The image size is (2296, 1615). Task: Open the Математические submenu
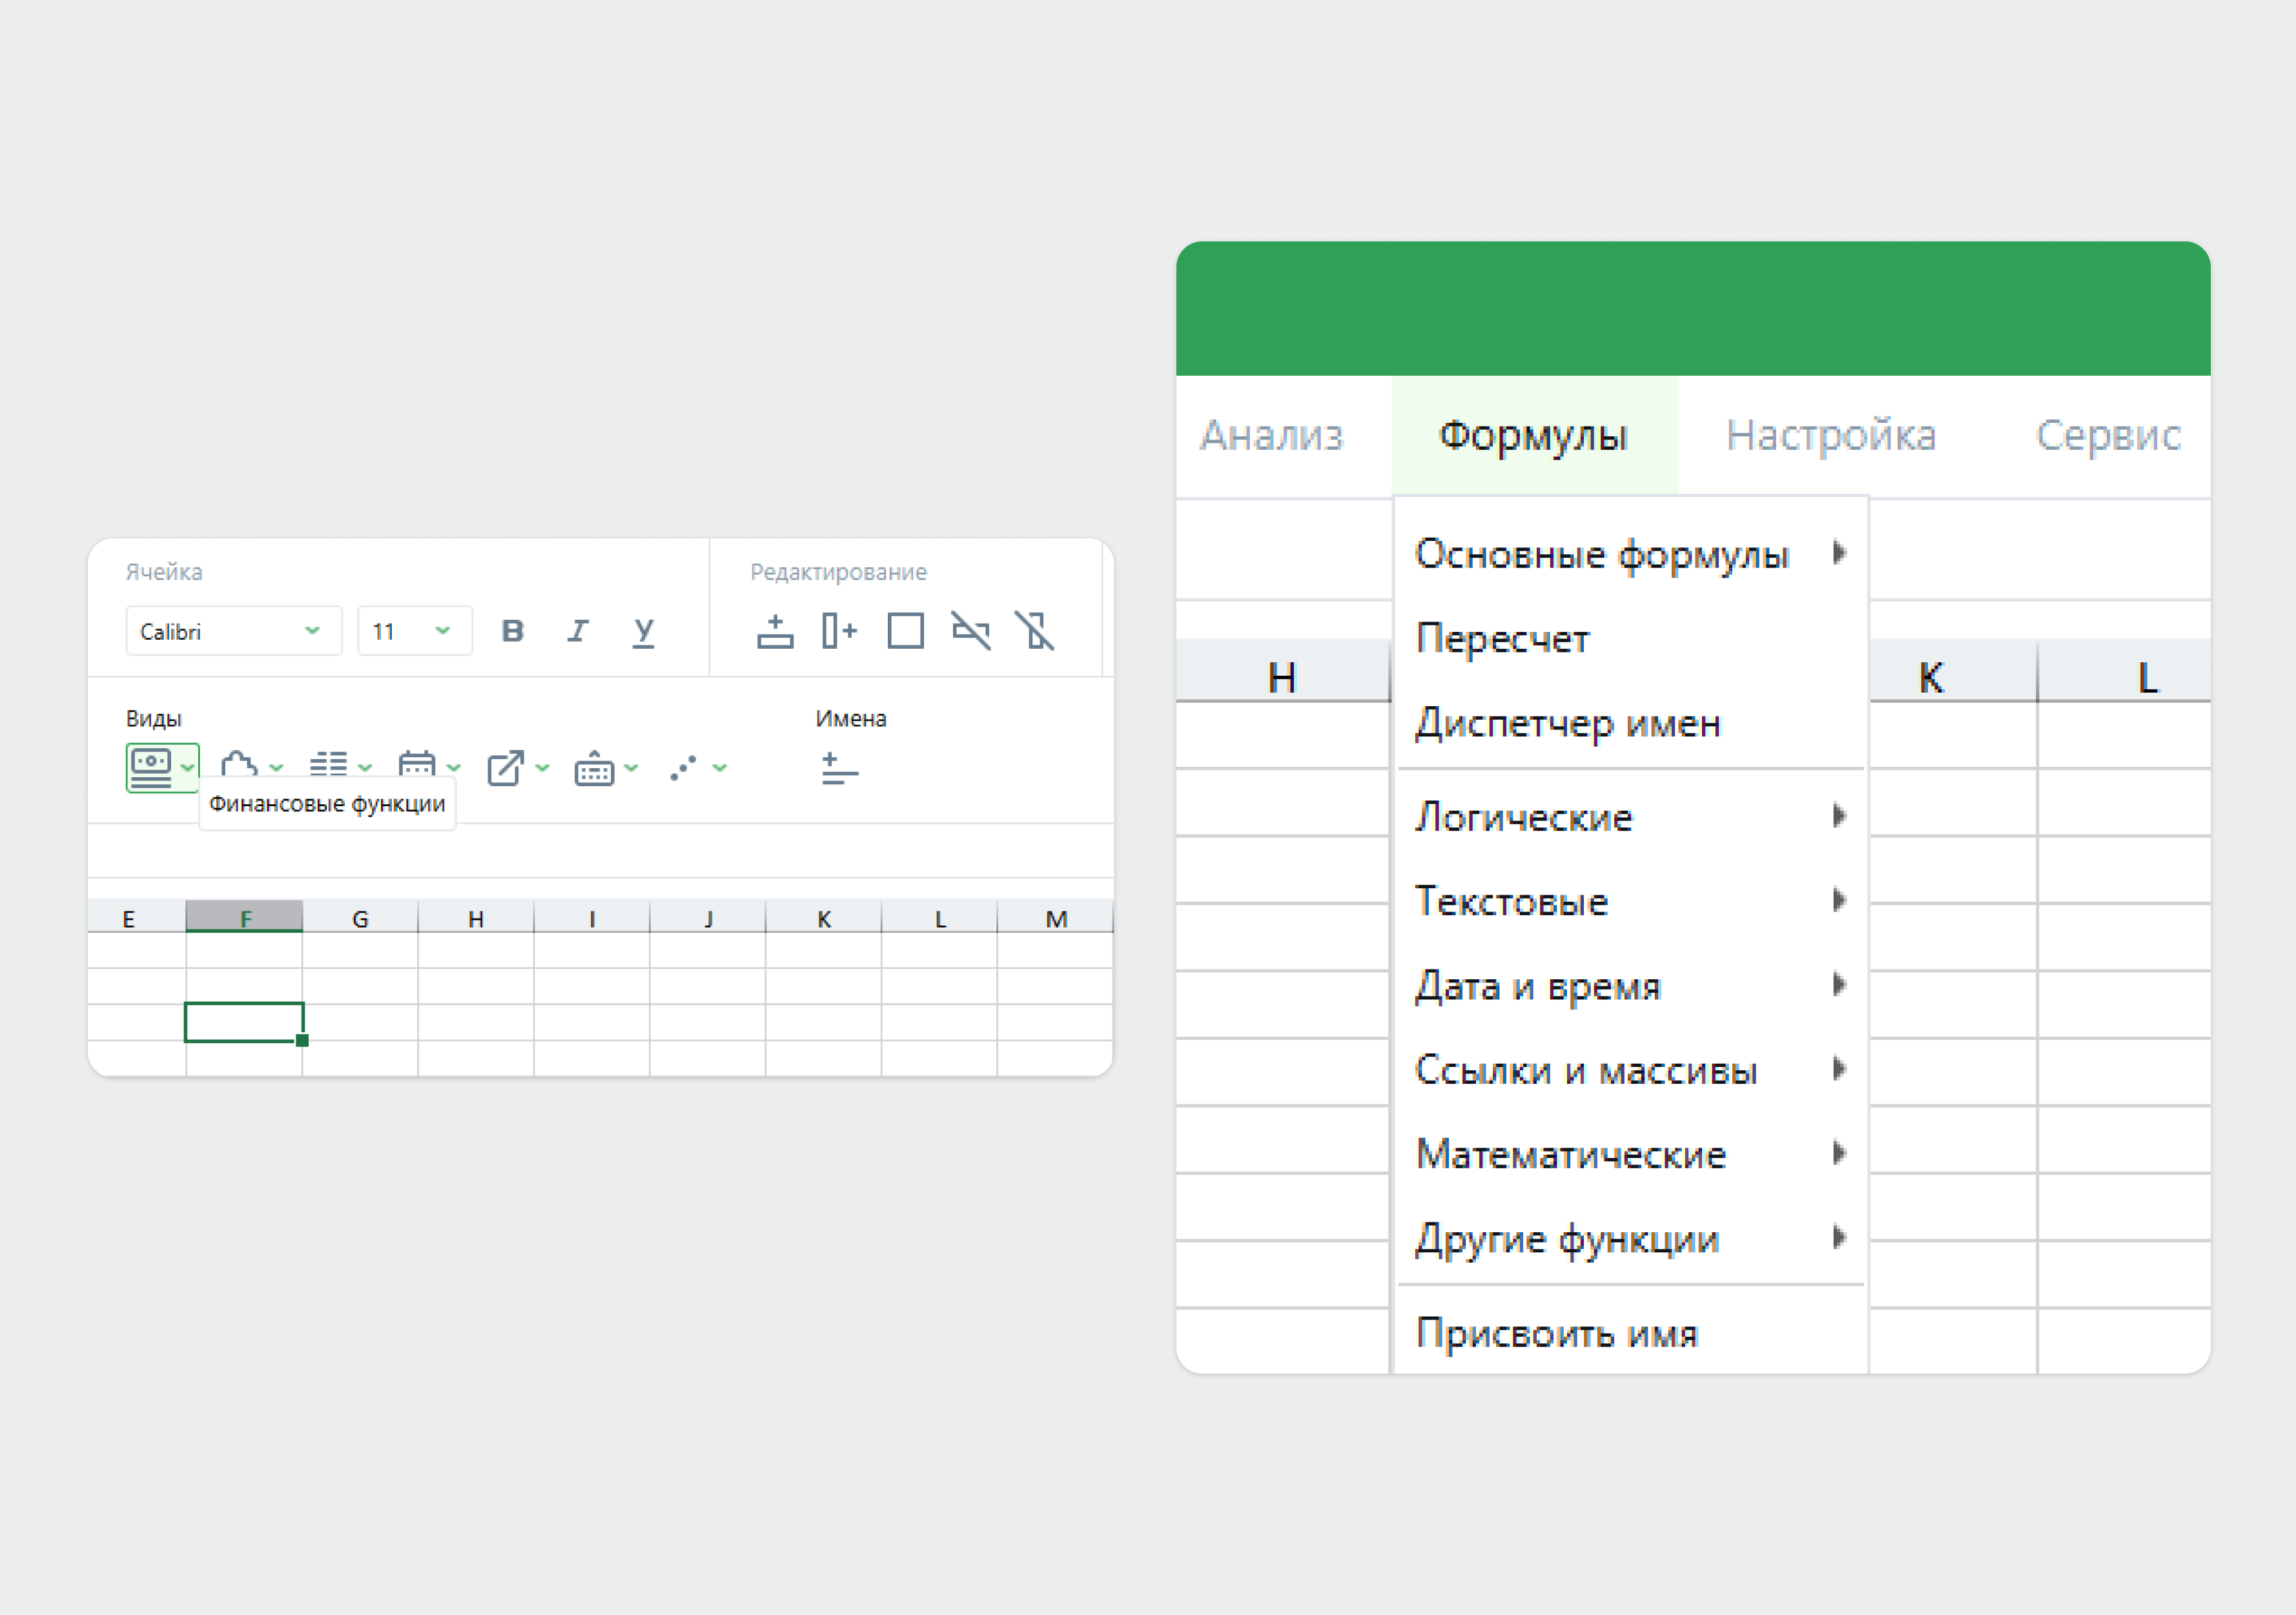1631,1154
